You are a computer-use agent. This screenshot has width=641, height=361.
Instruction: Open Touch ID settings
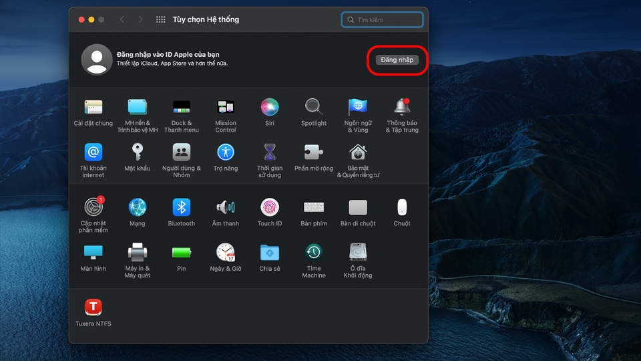pos(270,208)
